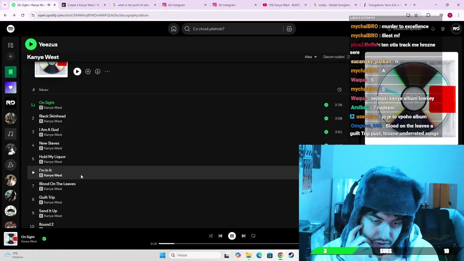
Task: Select the track Black Skinhead
Action: point(52,116)
